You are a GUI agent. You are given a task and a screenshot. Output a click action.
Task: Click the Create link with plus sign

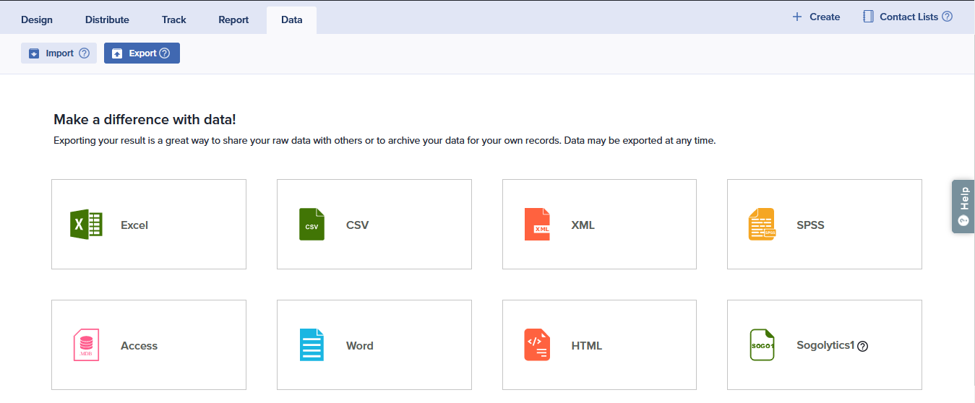coord(816,17)
